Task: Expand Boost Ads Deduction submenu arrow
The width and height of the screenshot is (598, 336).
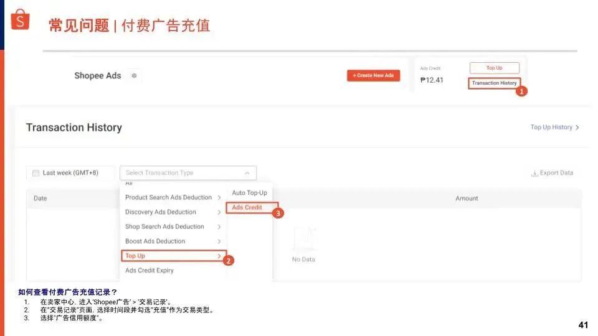Action: [219, 241]
